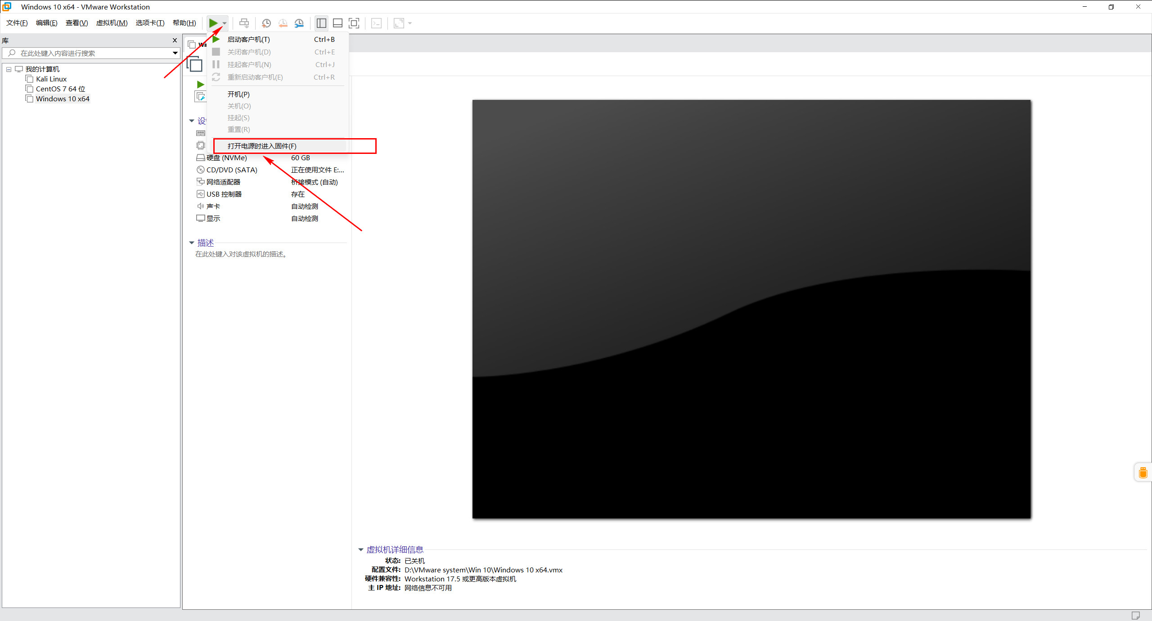
Task: Select Kali Linux in the library
Action: [51, 79]
